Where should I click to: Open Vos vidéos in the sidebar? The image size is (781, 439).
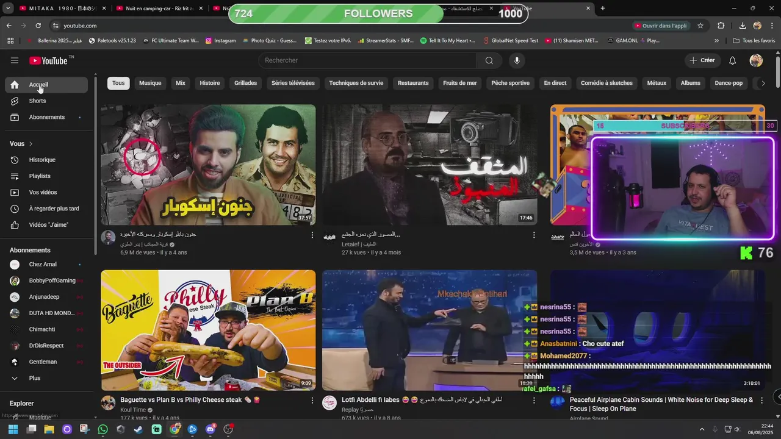[46, 192]
